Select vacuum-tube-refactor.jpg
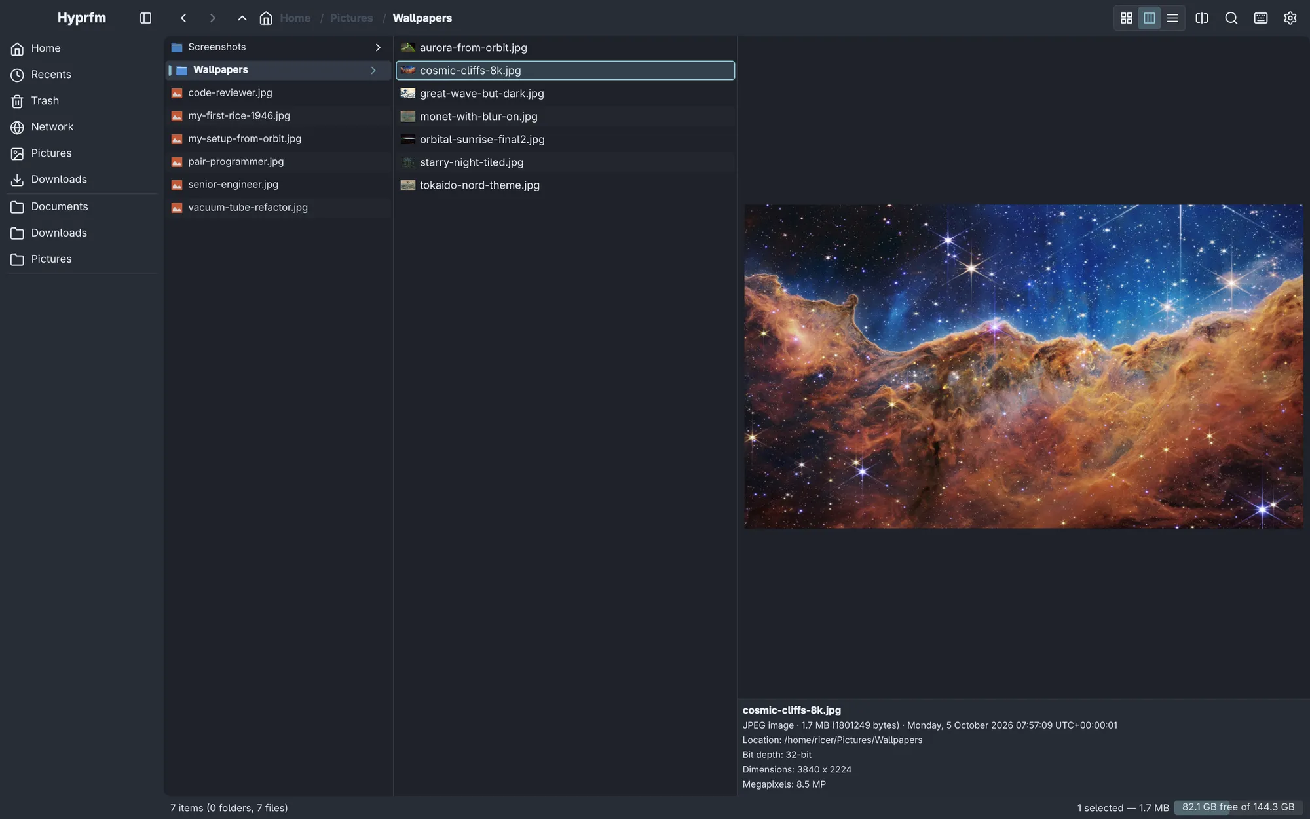1310x819 pixels. coord(278,208)
